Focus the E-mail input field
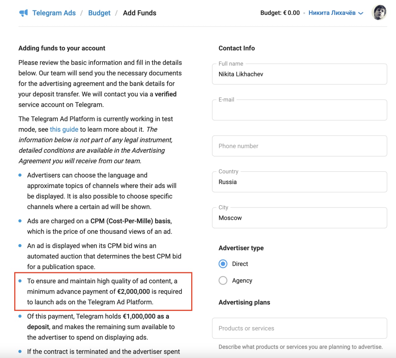The height and width of the screenshot is (358, 396). (x=299, y=110)
